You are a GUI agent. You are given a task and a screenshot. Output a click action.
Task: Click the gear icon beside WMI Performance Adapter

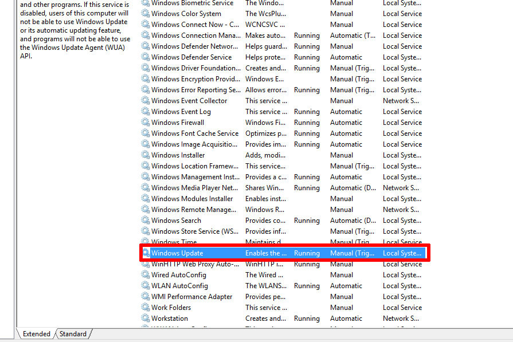pyautogui.click(x=145, y=296)
